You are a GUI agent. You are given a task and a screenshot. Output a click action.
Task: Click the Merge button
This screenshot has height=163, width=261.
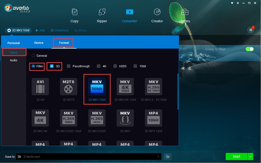pyautogui.click(x=81, y=30)
